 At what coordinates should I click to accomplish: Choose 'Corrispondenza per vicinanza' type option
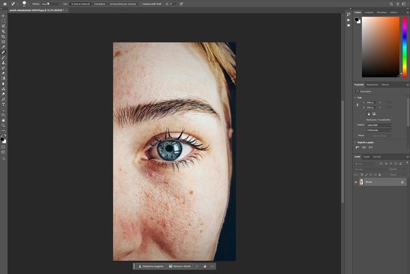tap(122, 4)
